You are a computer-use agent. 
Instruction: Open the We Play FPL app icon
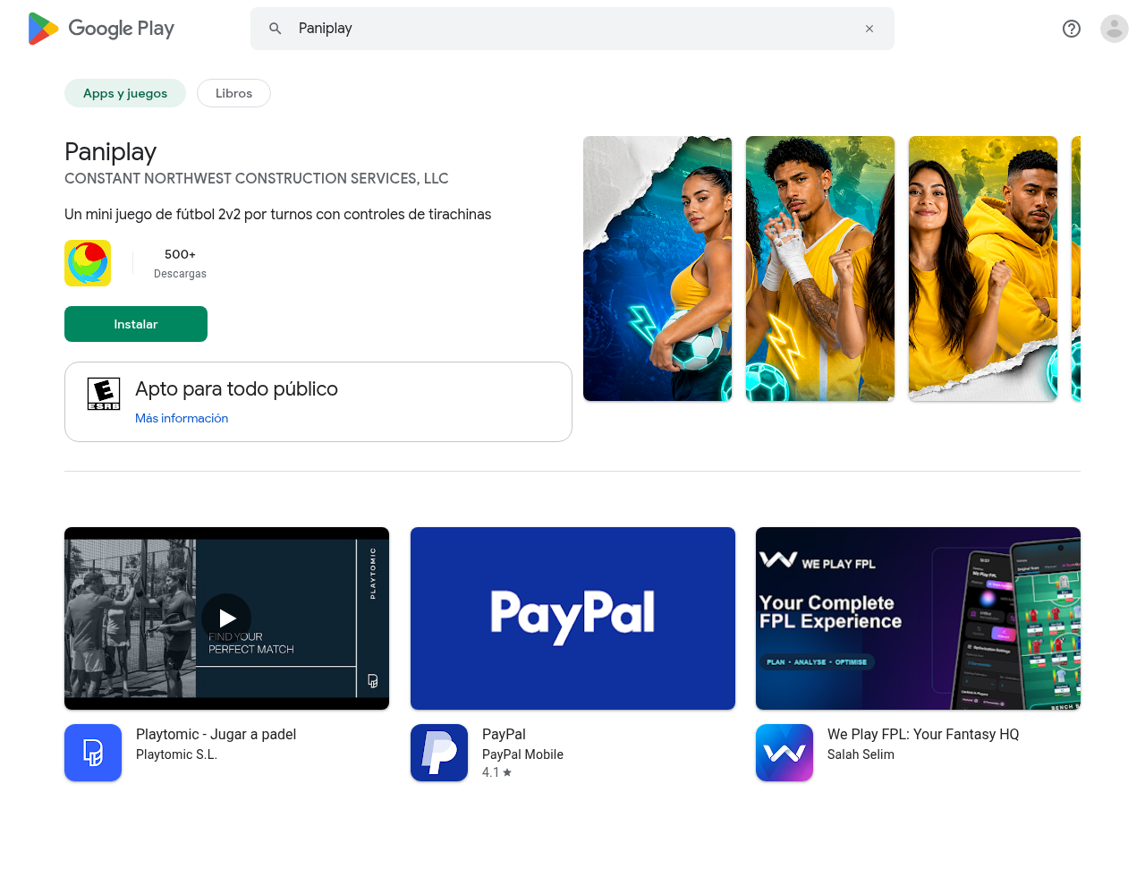pyautogui.click(x=785, y=753)
